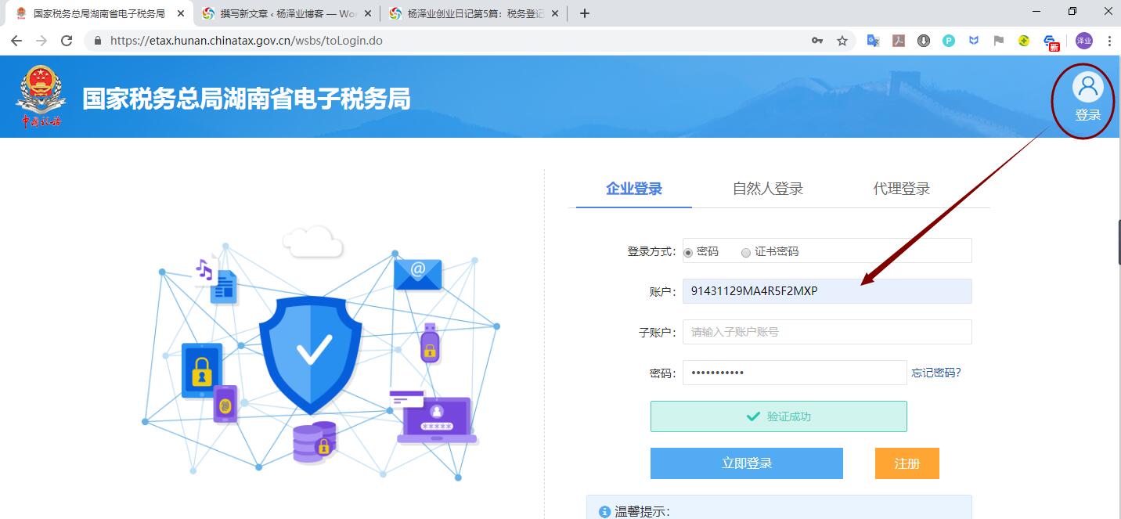Image resolution: width=1121 pixels, height=519 pixels.
Task: Open new tab with plus icon
Action: pos(584,13)
